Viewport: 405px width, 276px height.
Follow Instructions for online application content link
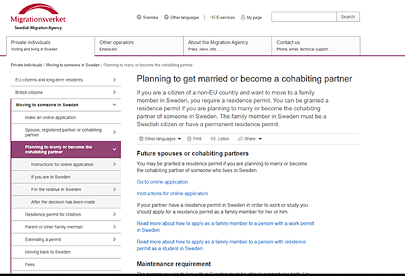[172, 193]
